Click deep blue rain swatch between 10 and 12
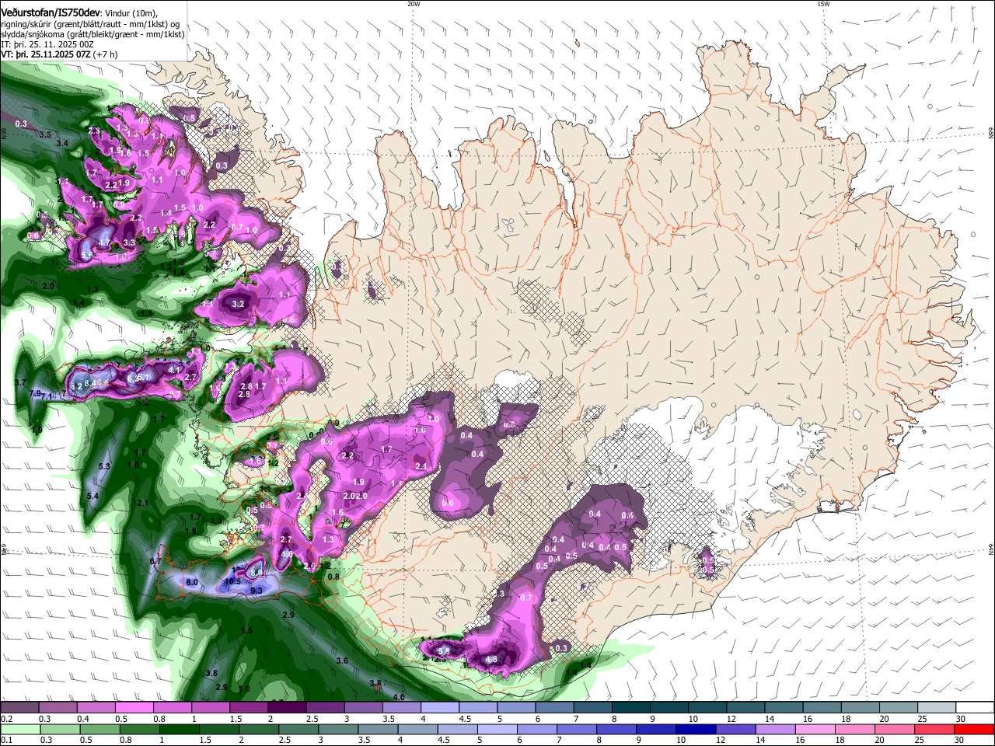The height and width of the screenshot is (746, 995). tap(694, 729)
